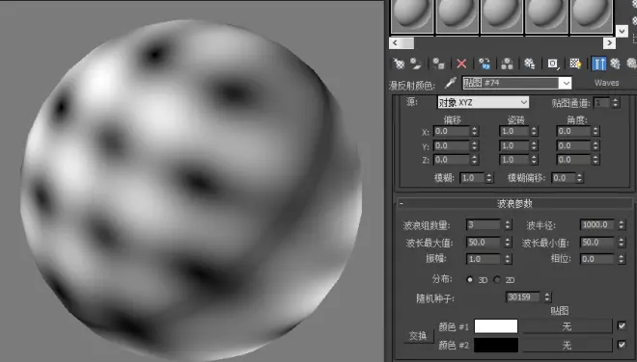This screenshot has height=362, width=637.
Task: Toggle Show Shaded Material in Viewport
Action: tap(575, 64)
